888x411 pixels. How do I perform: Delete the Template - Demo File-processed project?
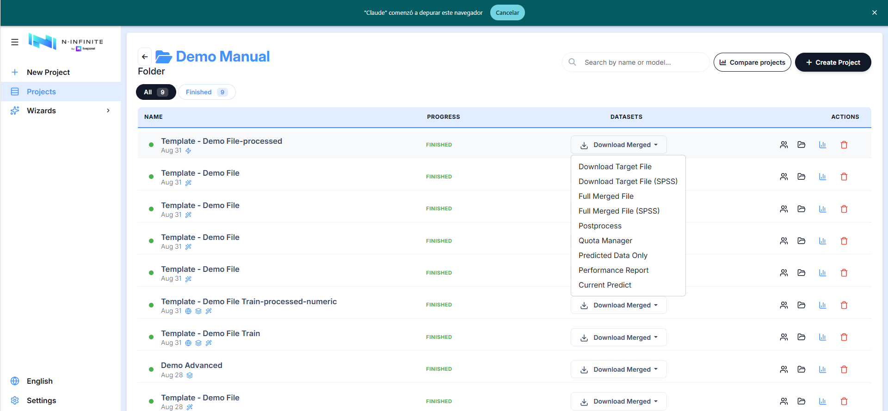pyautogui.click(x=844, y=145)
